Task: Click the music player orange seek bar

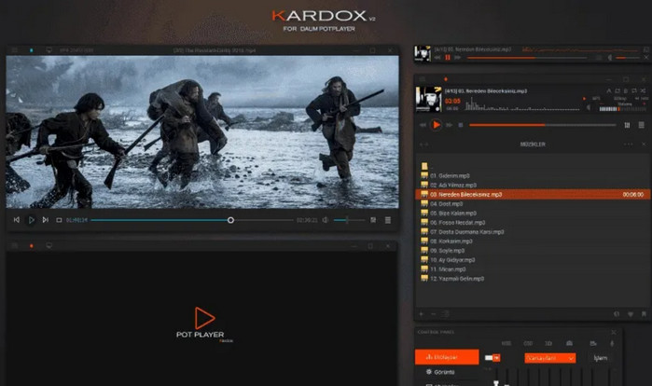Action: [x=543, y=125]
